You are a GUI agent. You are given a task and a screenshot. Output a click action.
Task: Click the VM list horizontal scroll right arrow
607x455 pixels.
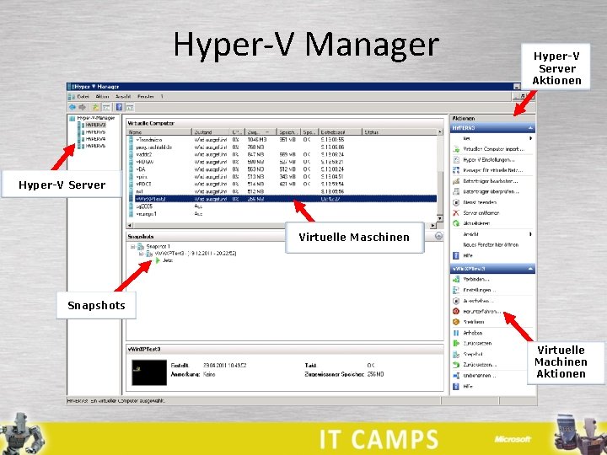(432, 225)
